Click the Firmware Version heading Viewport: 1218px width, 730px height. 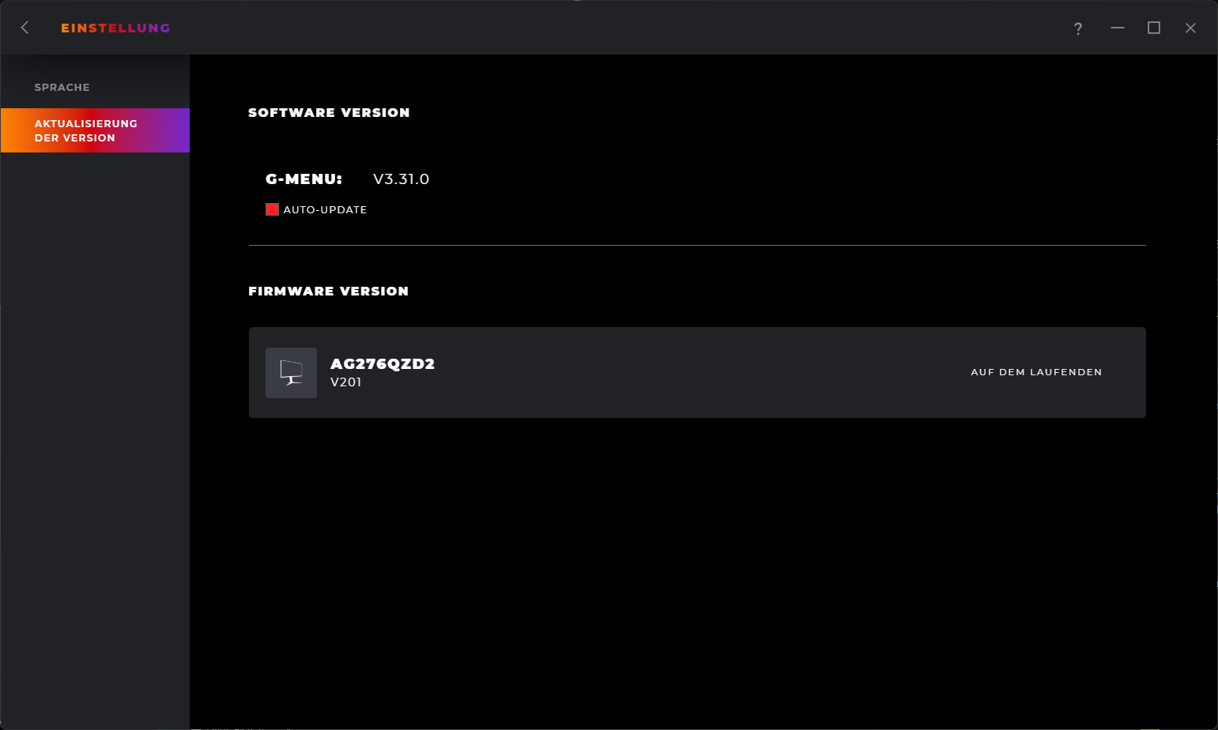click(x=328, y=291)
